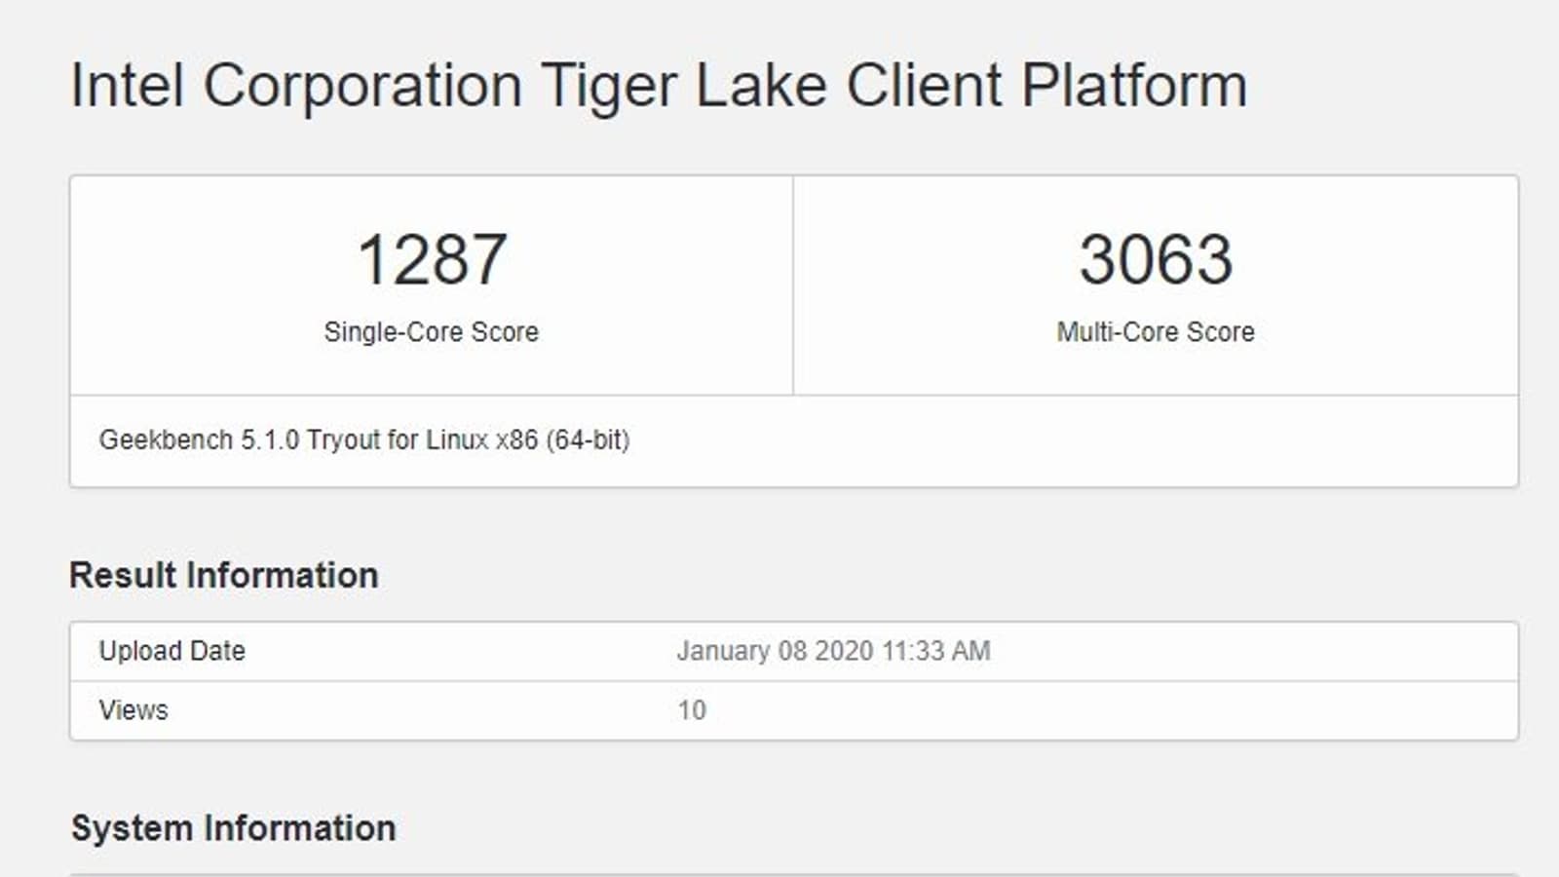
Task: Click the 1287 single-core score number
Action: click(x=432, y=260)
